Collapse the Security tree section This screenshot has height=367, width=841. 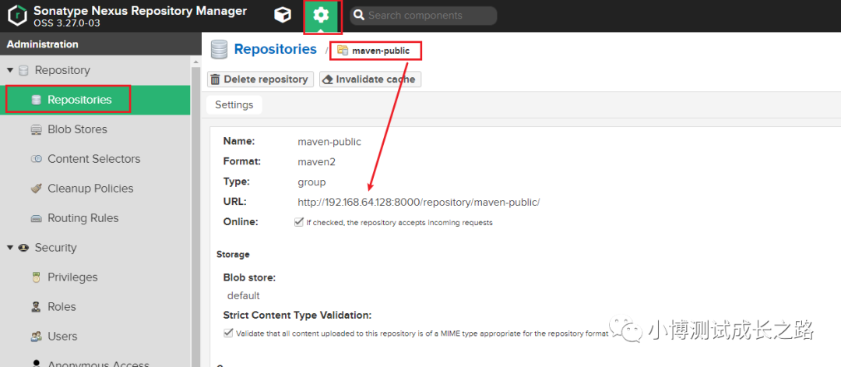[x=10, y=248]
